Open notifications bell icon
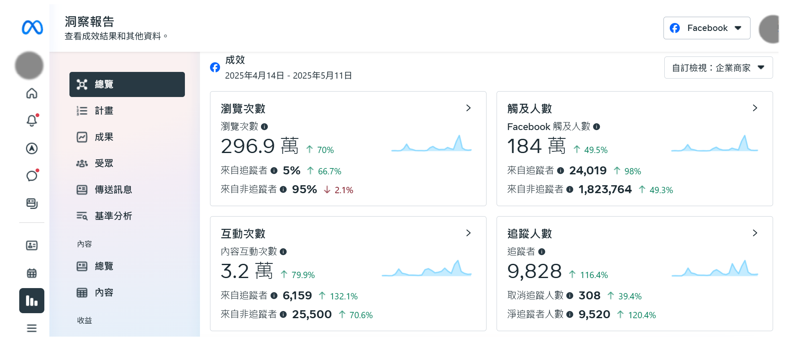Image resolution: width=794 pixels, height=337 pixels. 32,121
